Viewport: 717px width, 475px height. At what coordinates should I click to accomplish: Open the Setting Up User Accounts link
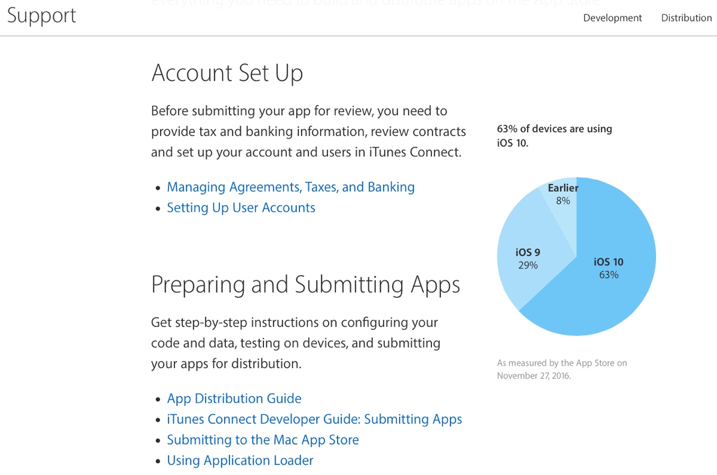241,208
